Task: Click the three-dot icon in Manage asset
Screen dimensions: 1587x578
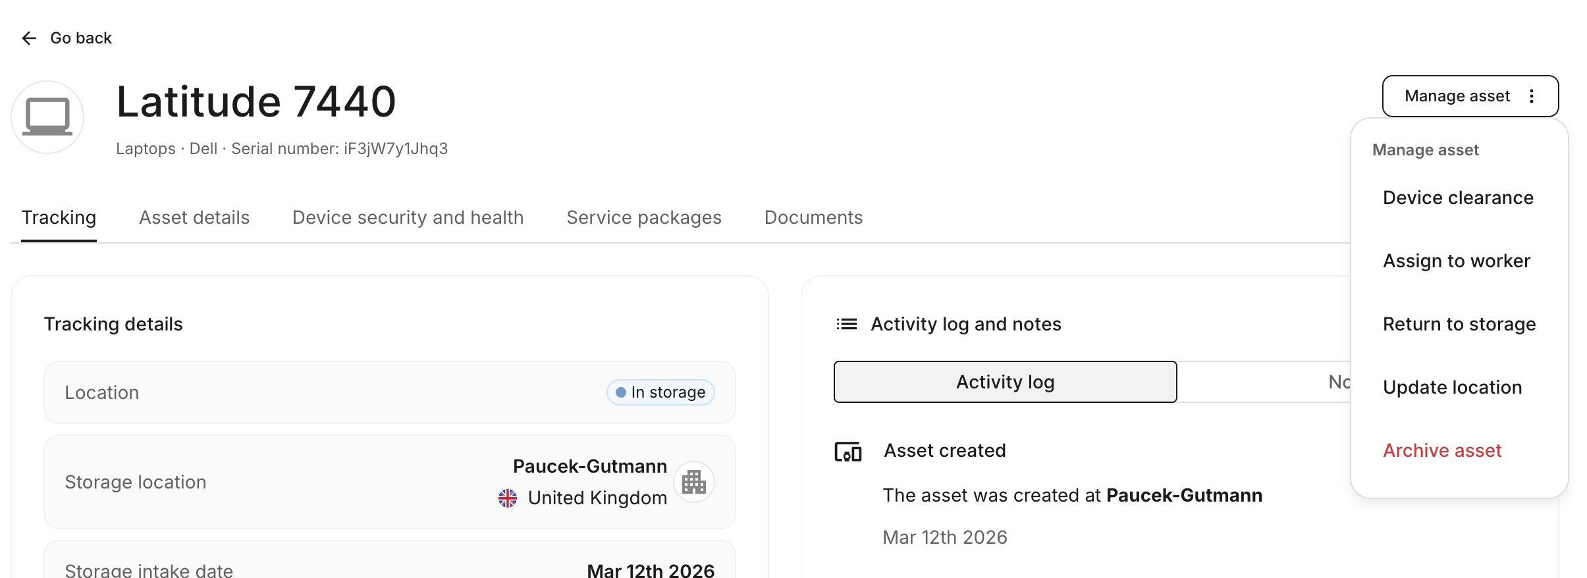Action: point(1532,96)
